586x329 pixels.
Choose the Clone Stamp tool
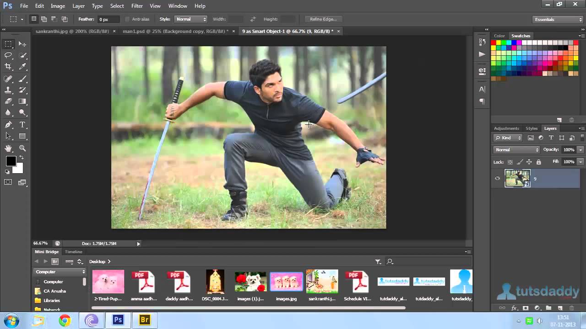coord(8,90)
